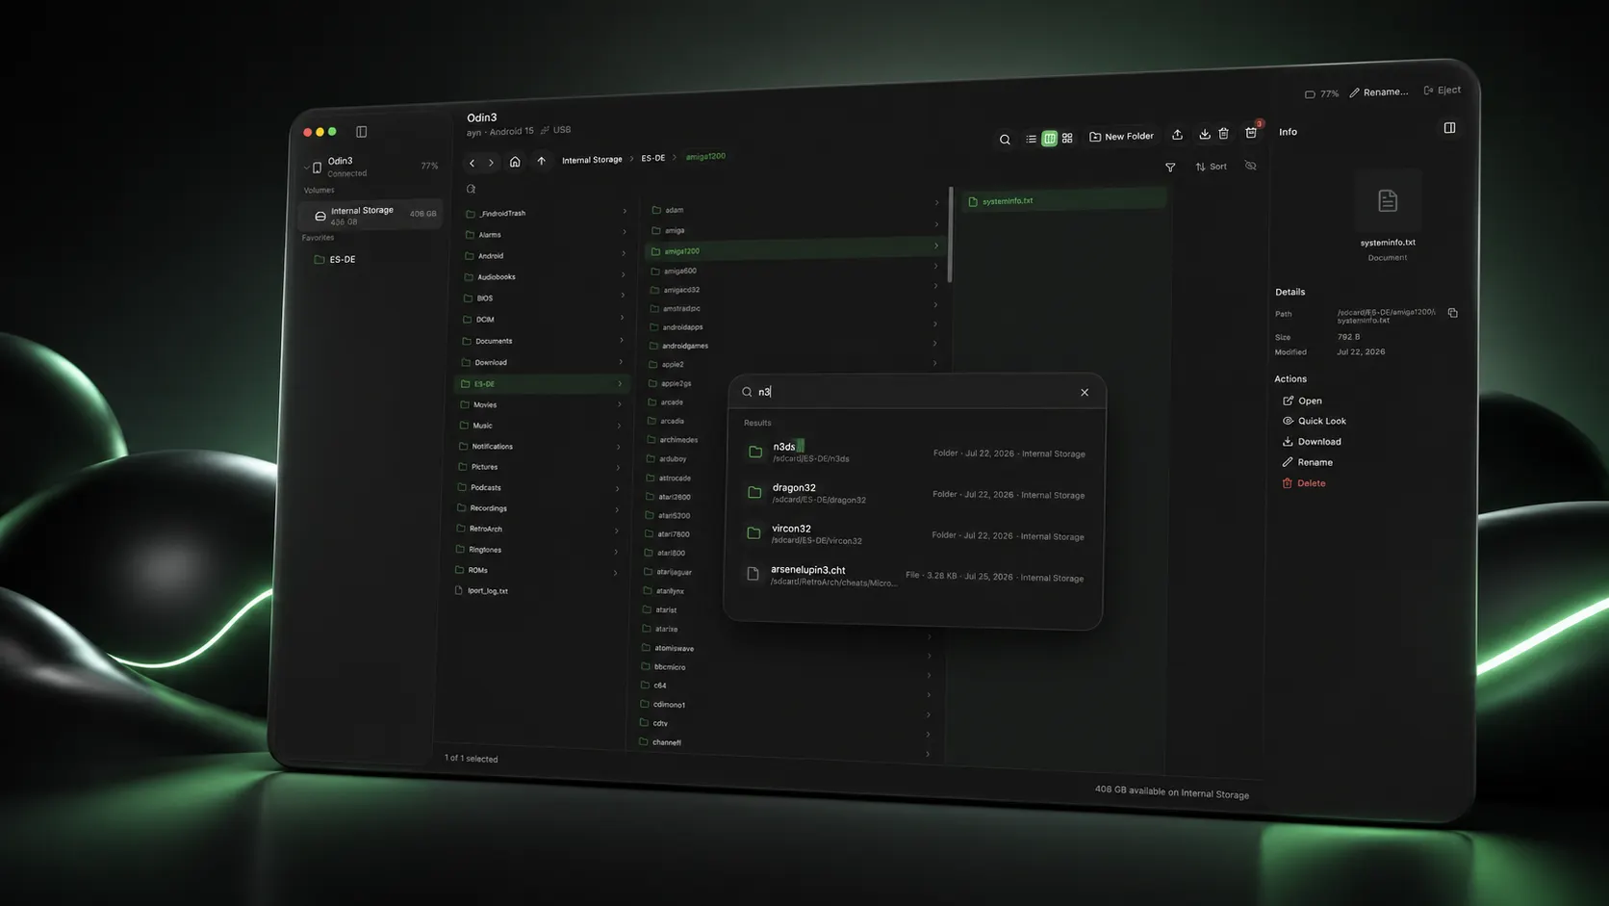Select the adam folder
The image size is (1609, 906).
pos(795,207)
